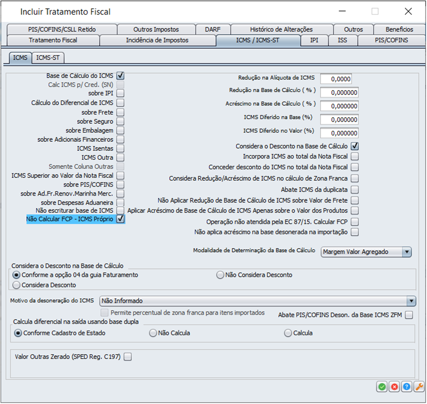Check Valor Outras Zerado (SPED Reg. C197)
This screenshot has width=427, height=404.
pyautogui.click(x=128, y=357)
